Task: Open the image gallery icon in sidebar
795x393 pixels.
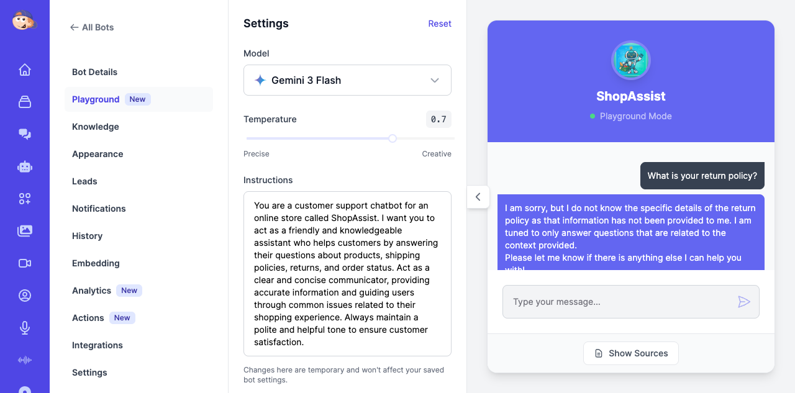Action: [25, 230]
